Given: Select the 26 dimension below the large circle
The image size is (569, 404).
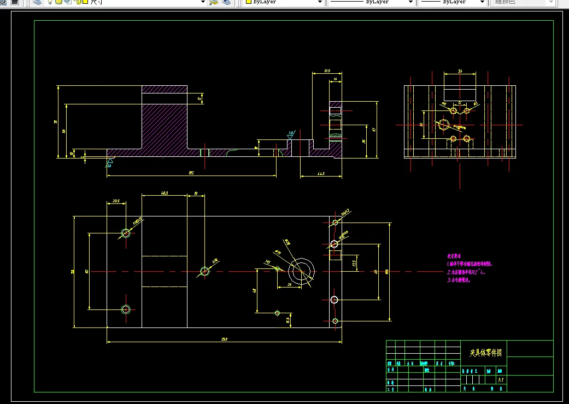Looking at the screenshot, I should 289,285.
